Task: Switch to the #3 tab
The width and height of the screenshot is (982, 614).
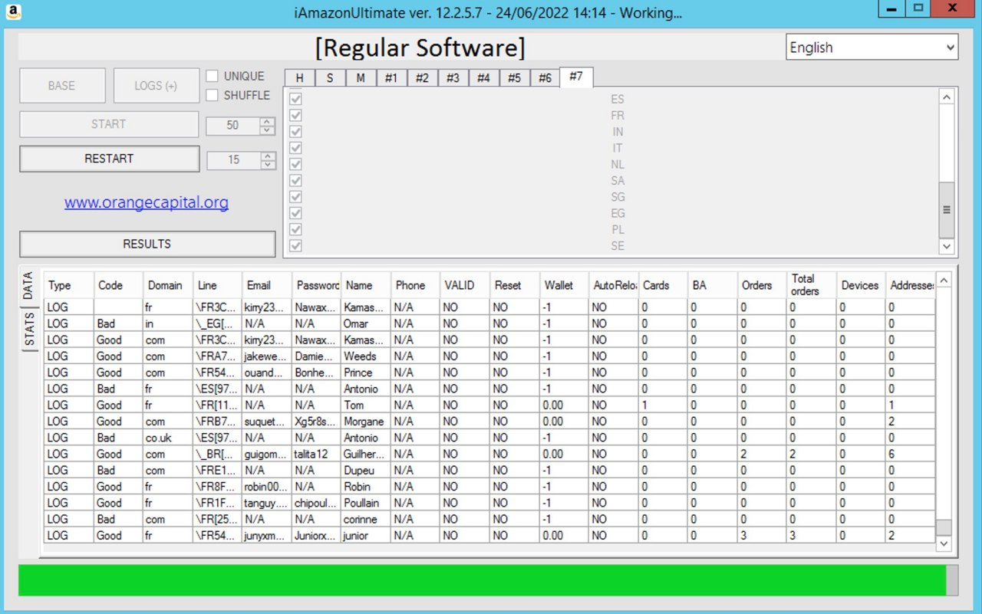Action: pos(453,78)
